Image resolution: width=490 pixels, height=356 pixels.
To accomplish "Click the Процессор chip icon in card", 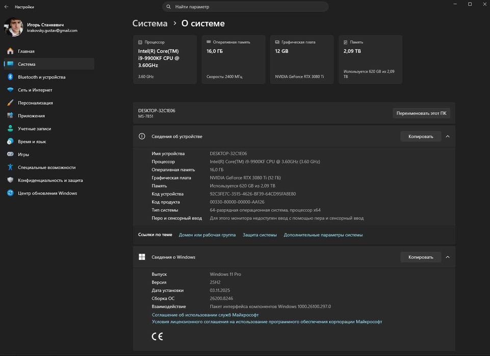I will pos(140,42).
